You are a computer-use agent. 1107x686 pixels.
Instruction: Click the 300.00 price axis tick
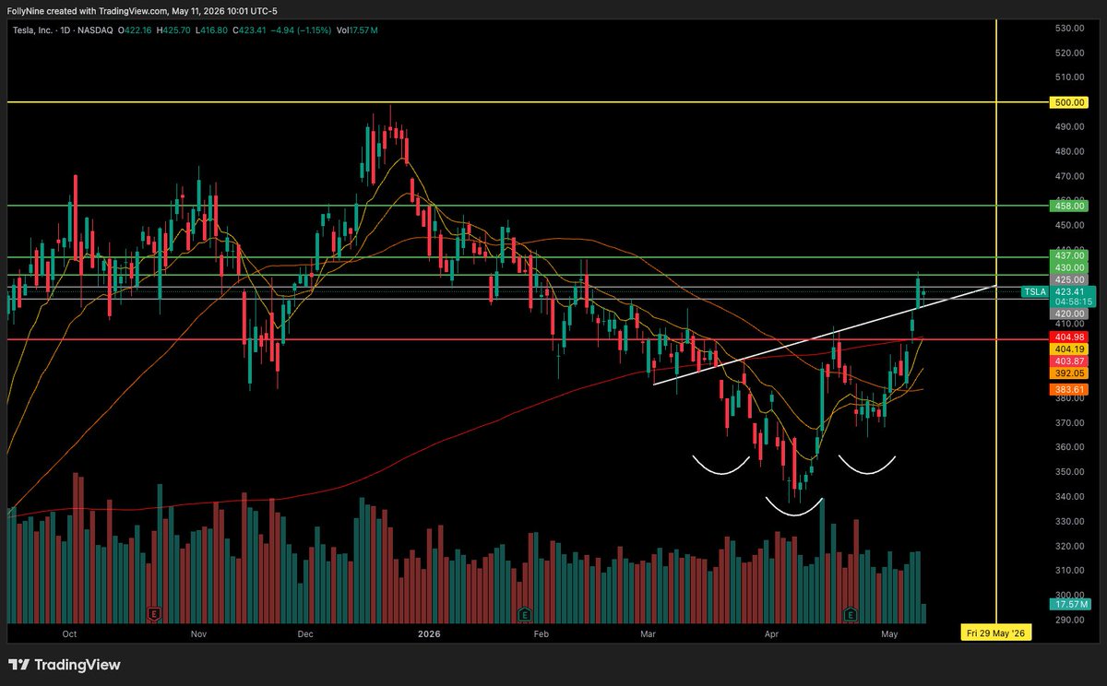1070,595
